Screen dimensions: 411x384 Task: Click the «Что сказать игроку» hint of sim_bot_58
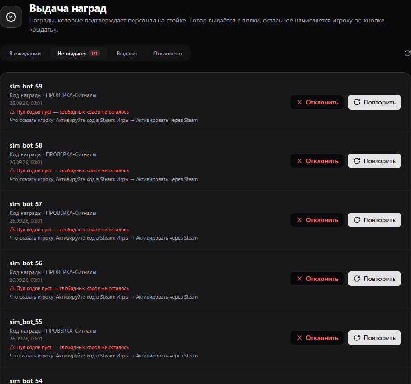pos(104,180)
